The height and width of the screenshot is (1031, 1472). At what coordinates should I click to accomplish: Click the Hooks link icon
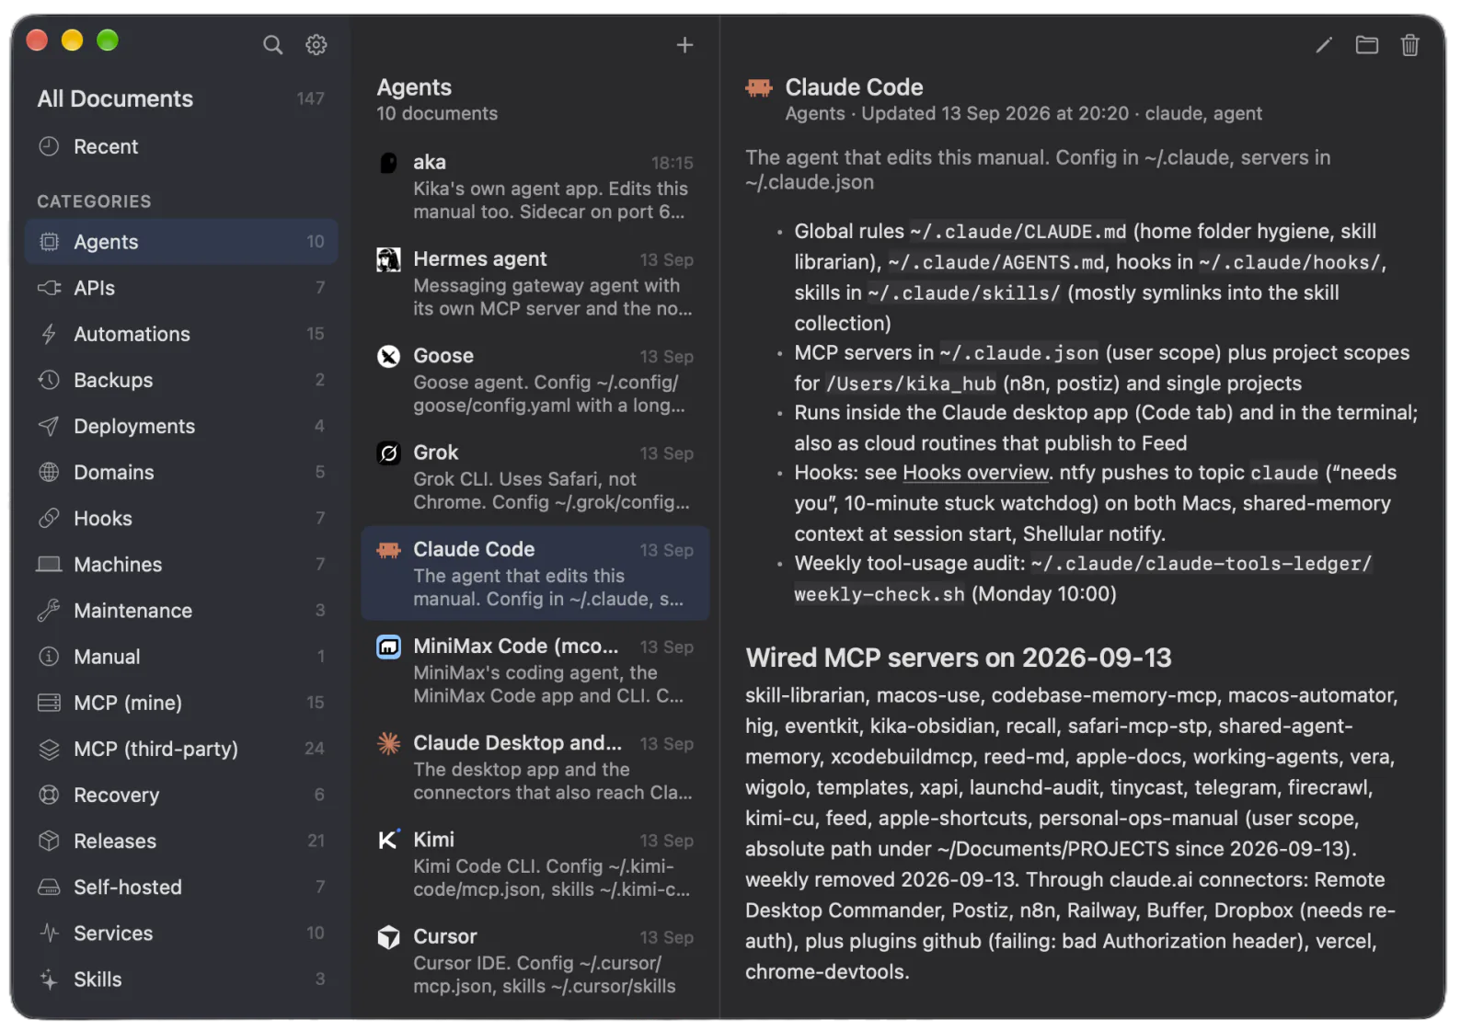(49, 518)
